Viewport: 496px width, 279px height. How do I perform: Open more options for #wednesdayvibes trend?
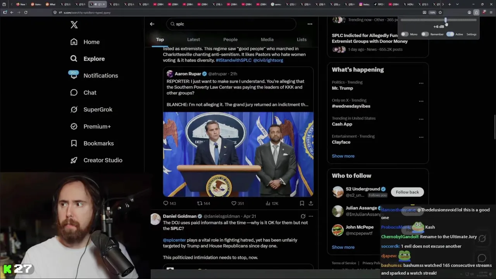click(x=421, y=101)
